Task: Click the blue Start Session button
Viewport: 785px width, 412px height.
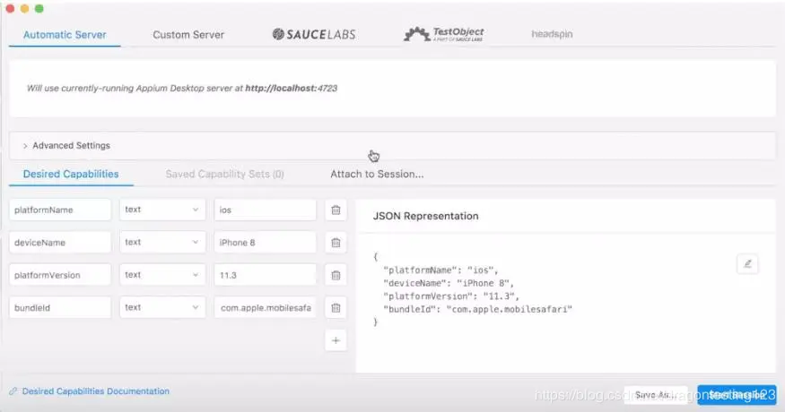Action: [x=737, y=394]
